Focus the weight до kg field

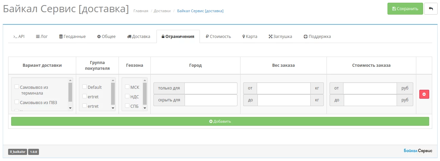pos(284,100)
